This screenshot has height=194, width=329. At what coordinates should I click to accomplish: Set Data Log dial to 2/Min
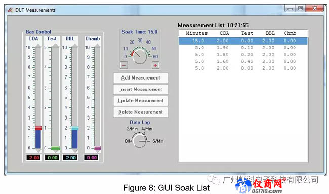pos(132,129)
